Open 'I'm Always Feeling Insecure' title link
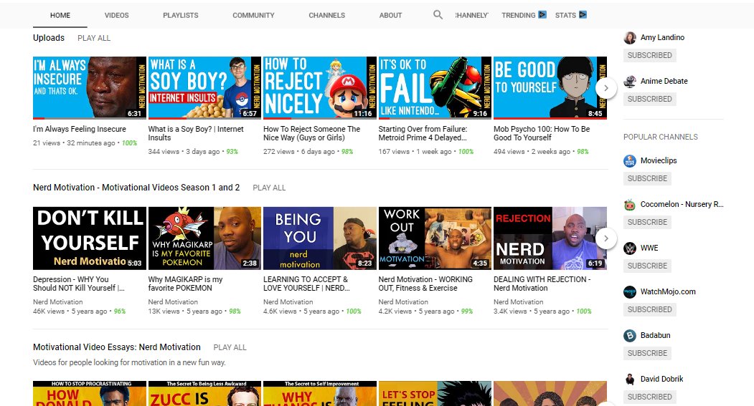The image size is (754, 406). [x=80, y=129]
